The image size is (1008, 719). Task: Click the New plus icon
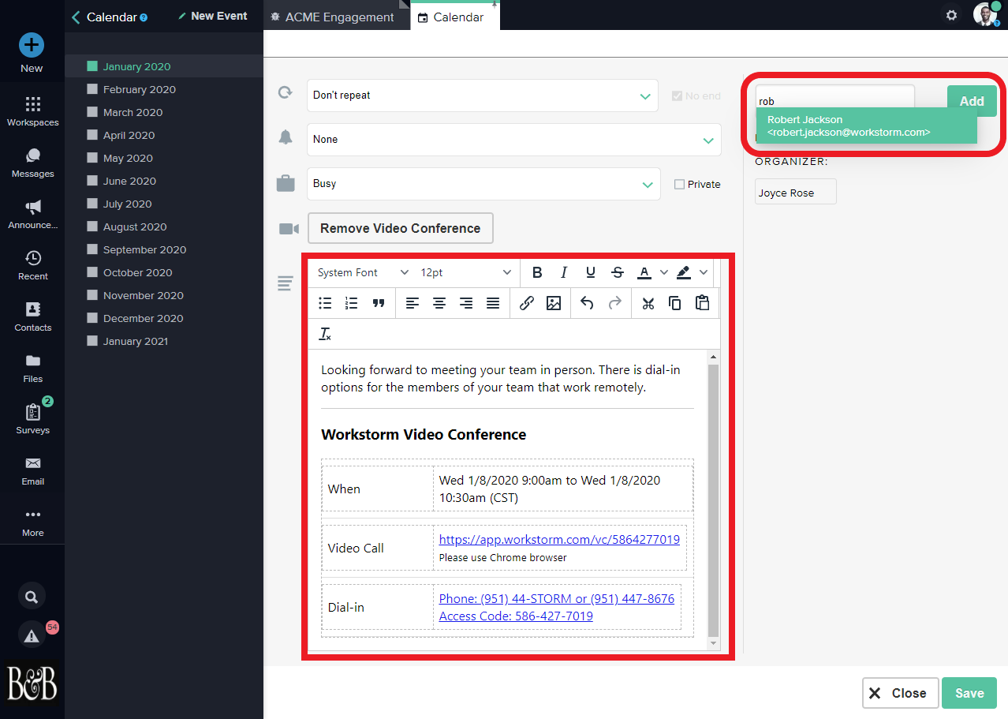[32, 45]
